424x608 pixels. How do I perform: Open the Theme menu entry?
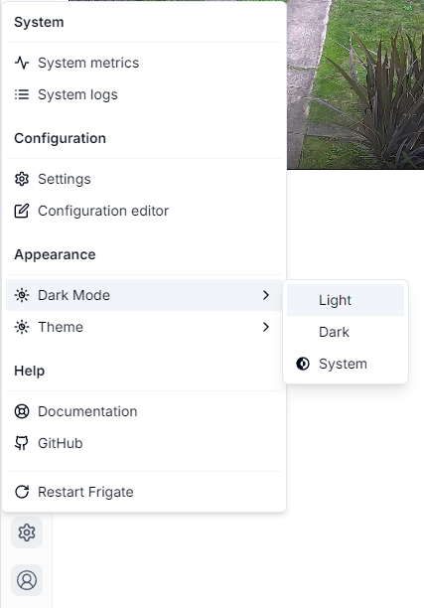tap(144, 327)
